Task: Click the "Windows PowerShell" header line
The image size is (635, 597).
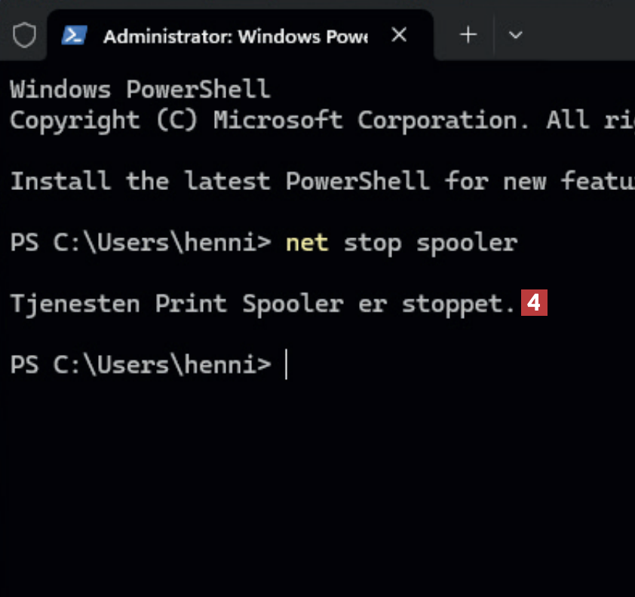Action: coord(140,90)
